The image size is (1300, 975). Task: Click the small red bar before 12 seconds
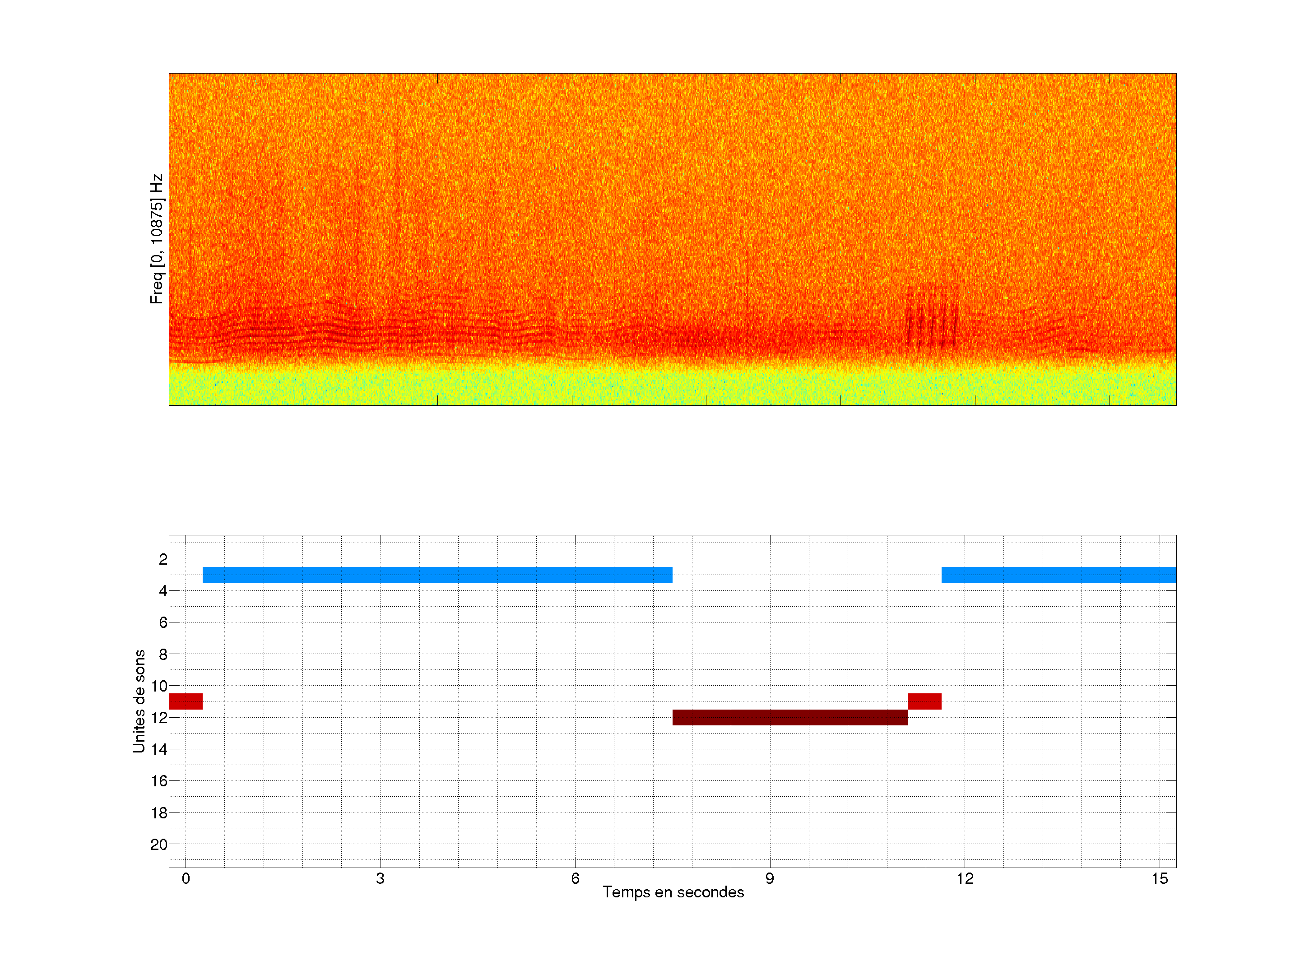(x=924, y=701)
